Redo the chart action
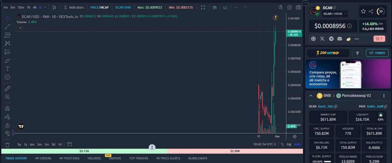 click(245, 7)
